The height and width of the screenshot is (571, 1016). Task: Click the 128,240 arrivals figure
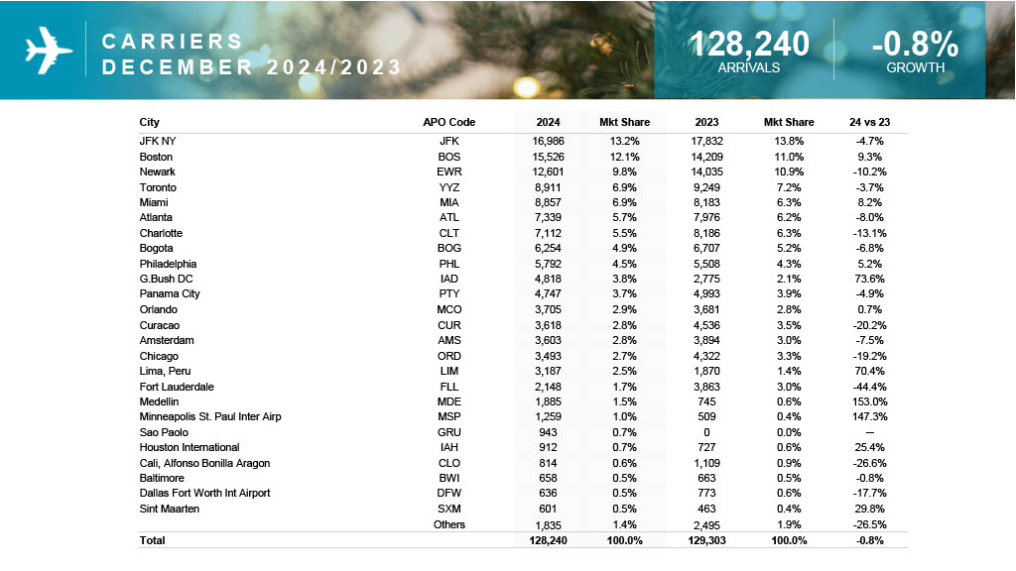click(x=749, y=45)
